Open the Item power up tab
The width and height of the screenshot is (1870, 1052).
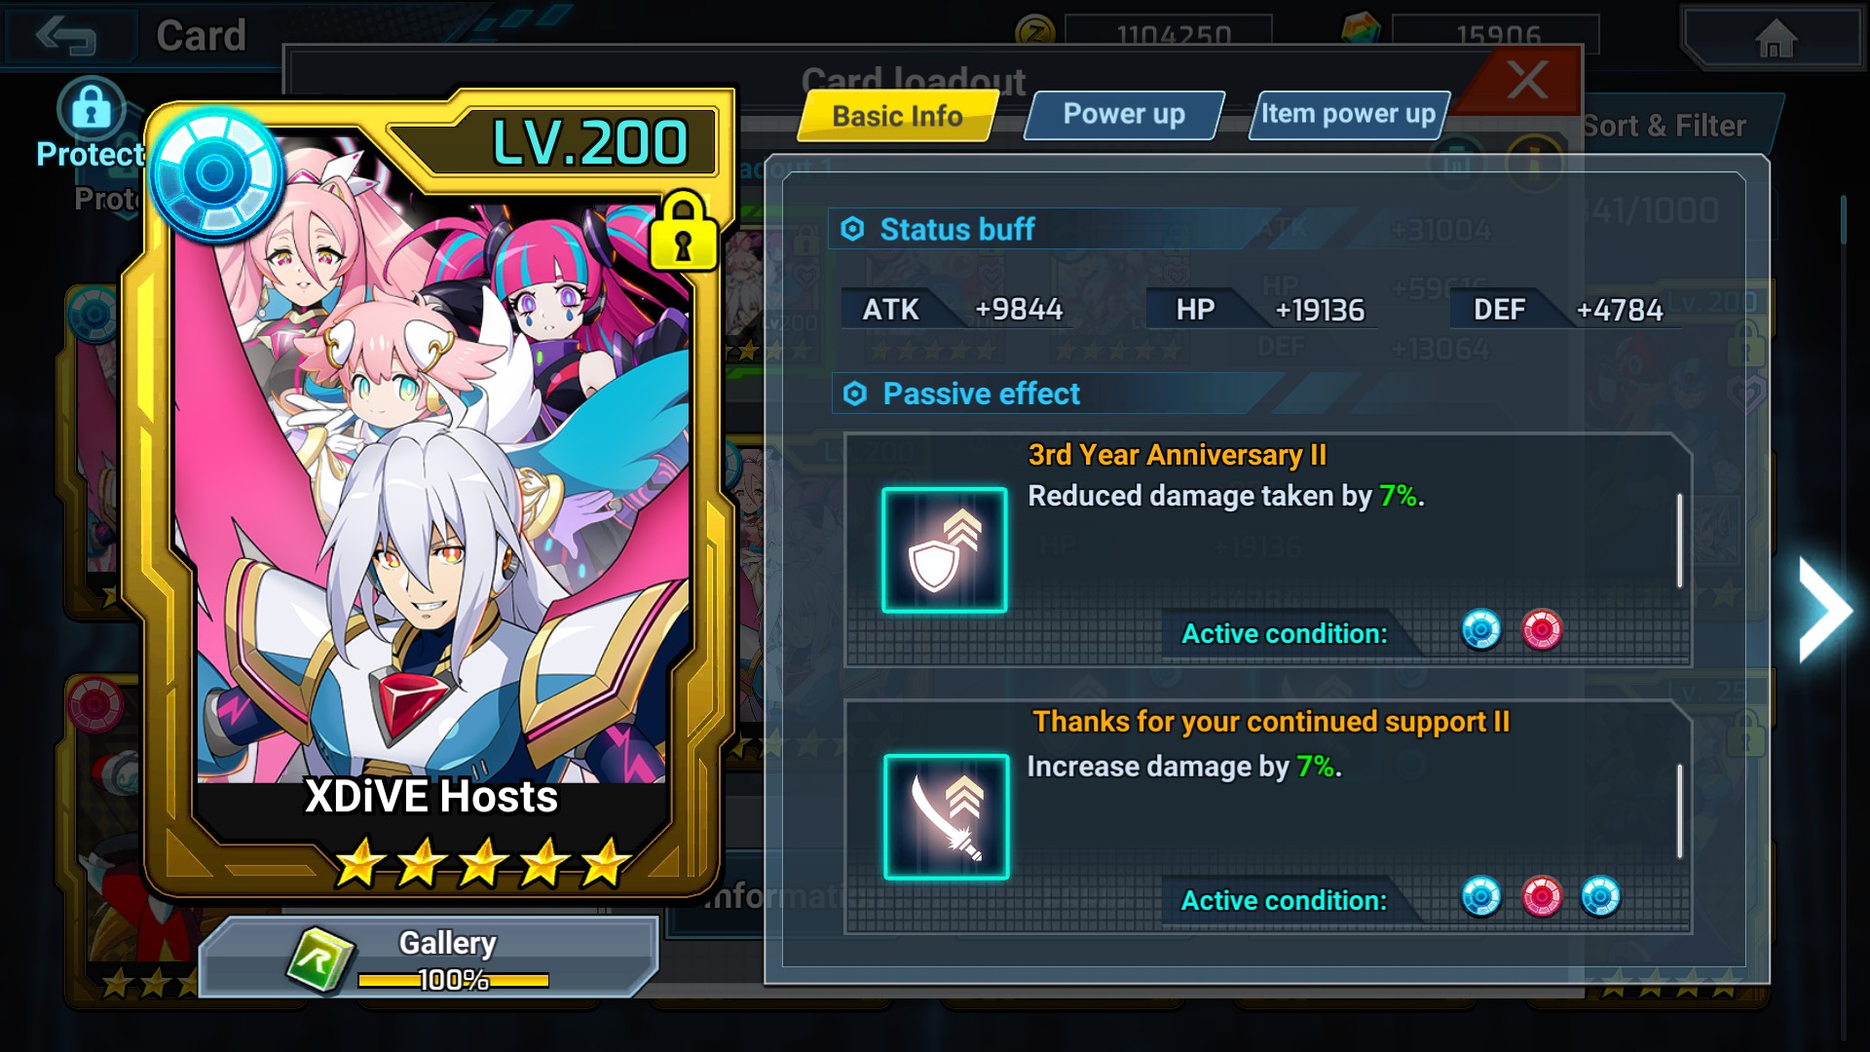coord(1349,115)
